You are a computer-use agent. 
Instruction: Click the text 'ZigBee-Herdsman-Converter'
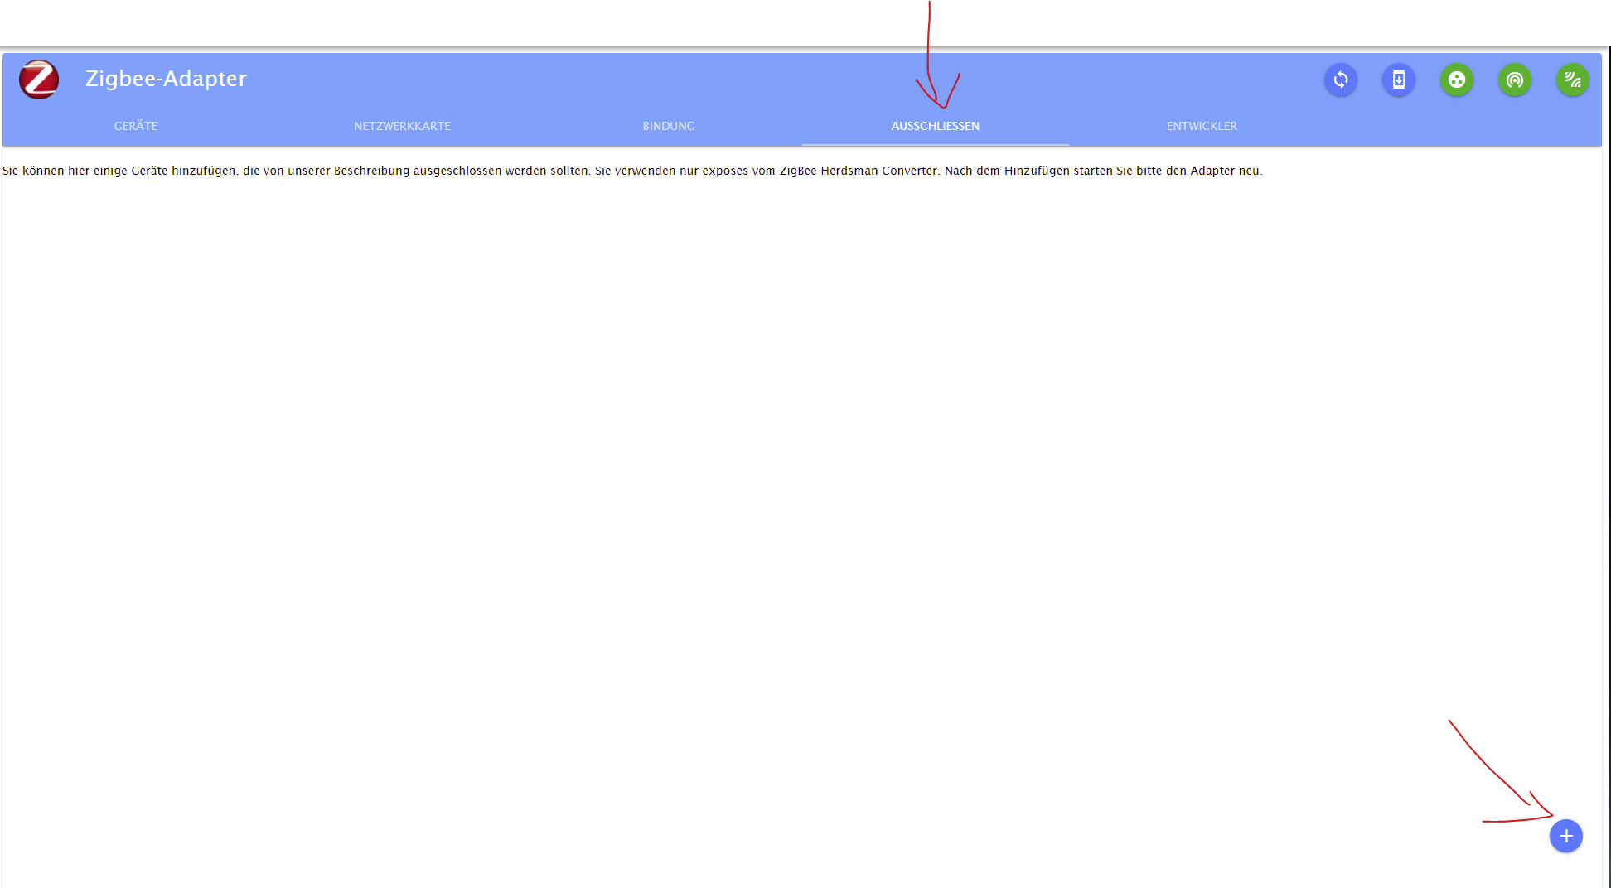pyautogui.click(x=859, y=171)
